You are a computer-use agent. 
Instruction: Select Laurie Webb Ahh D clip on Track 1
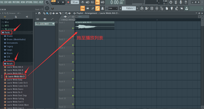[x=95, y=25]
